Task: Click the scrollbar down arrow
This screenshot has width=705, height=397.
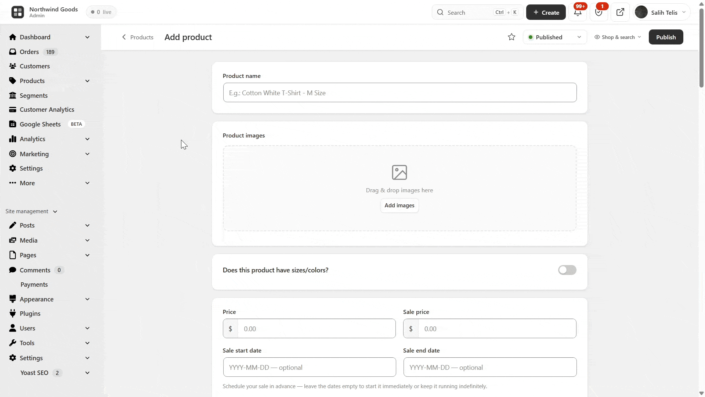Action: click(702, 393)
